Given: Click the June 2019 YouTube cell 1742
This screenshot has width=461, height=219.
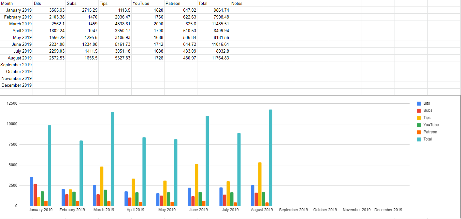Looking at the screenshot, I should coord(148,44).
